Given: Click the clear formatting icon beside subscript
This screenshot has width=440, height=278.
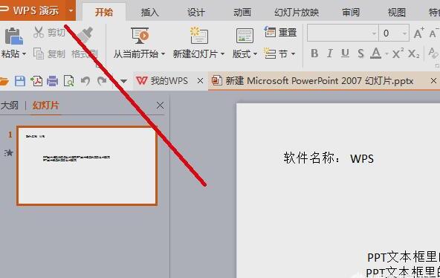Looking at the screenshot, I should click(x=433, y=53).
